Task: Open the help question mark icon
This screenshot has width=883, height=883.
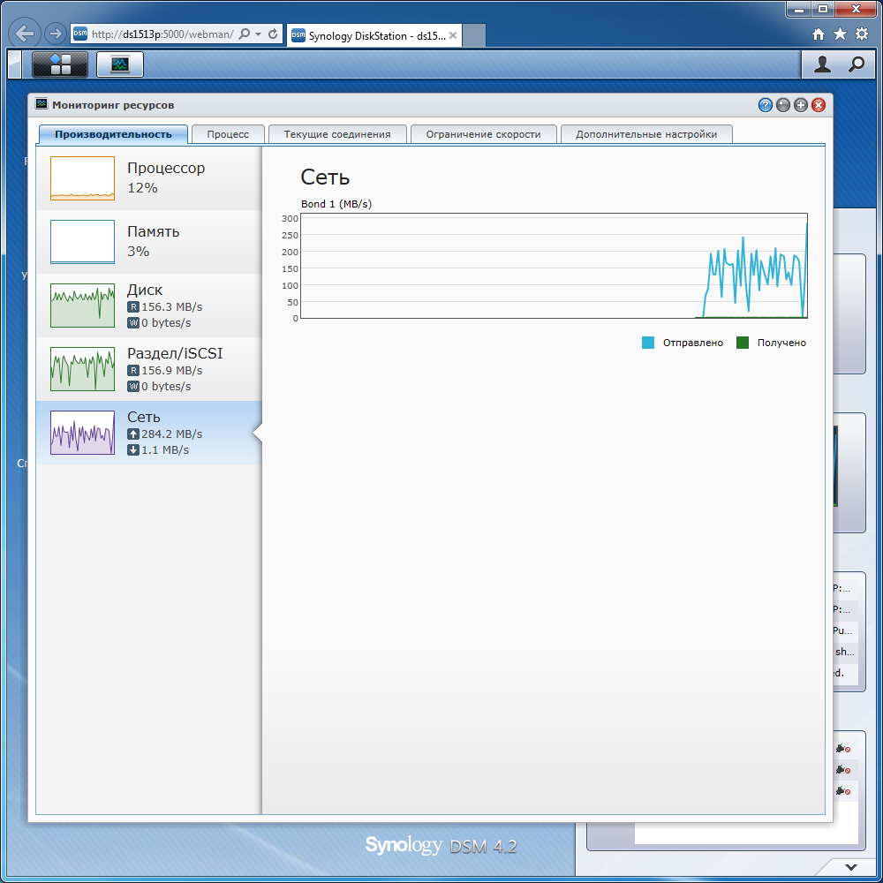Action: pyautogui.click(x=765, y=105)
